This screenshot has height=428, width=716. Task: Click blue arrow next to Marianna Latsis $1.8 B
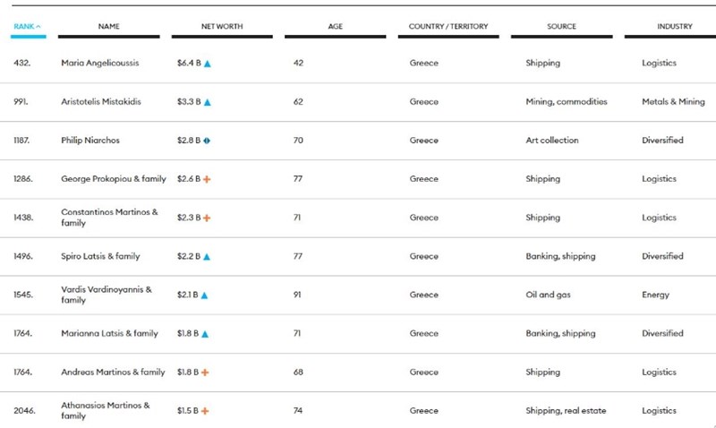207,333
